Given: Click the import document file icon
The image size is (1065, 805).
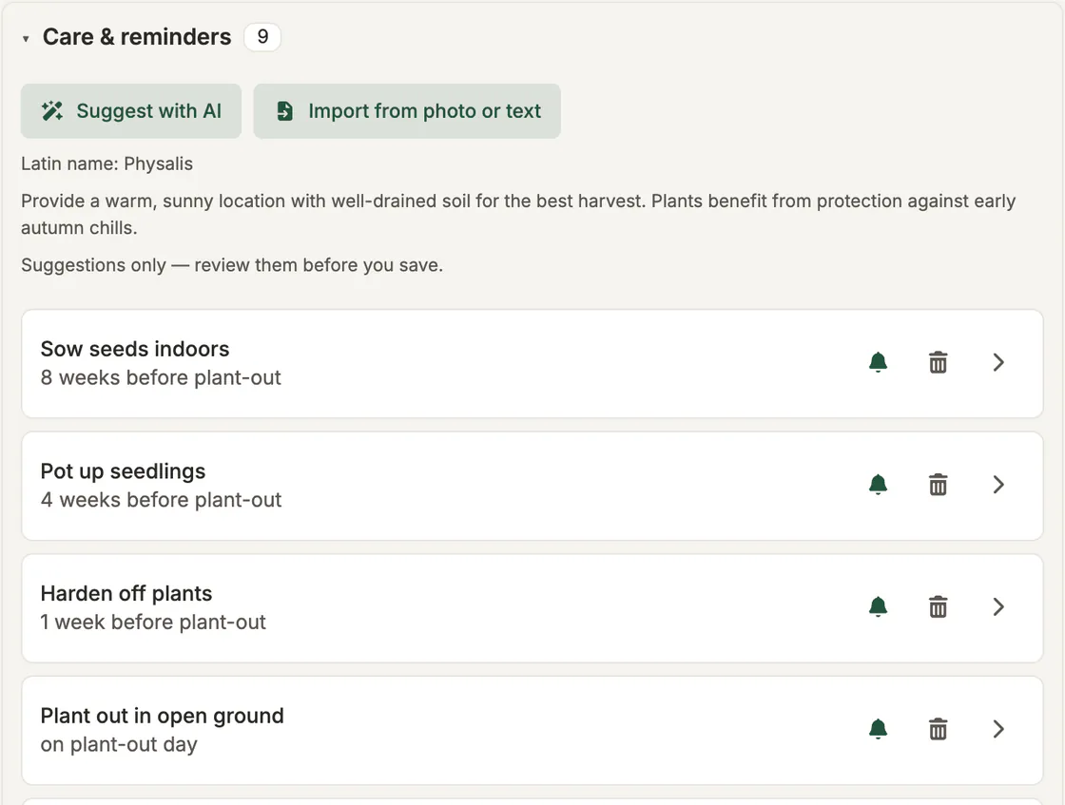Looking at the screenshot, I should pyautogui.click(x=284, y=110).
